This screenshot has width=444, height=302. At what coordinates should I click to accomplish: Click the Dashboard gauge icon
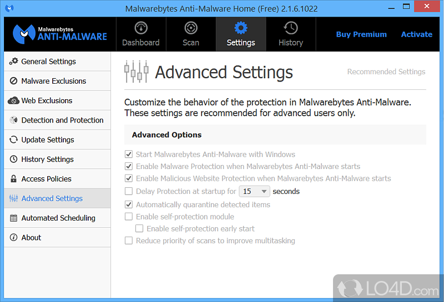(141, 28)
